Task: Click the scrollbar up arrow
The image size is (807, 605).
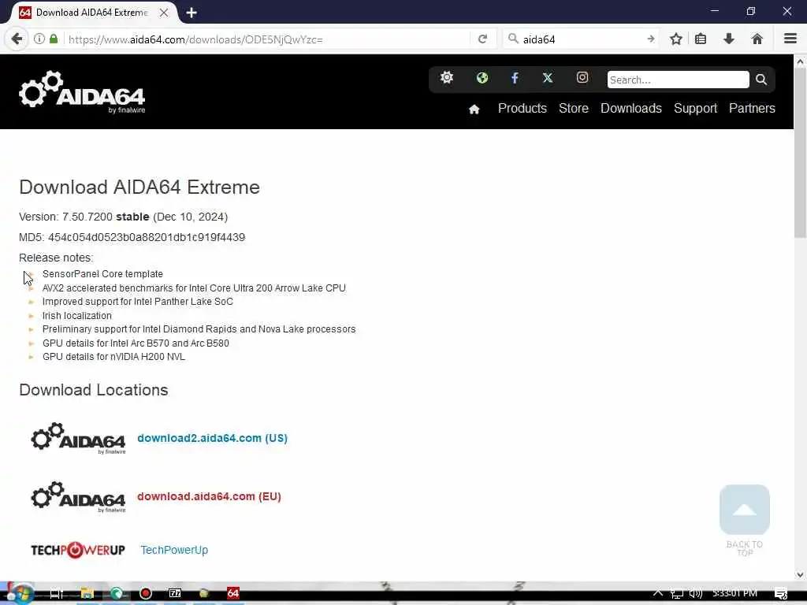Action: click(x=800, y=61)
